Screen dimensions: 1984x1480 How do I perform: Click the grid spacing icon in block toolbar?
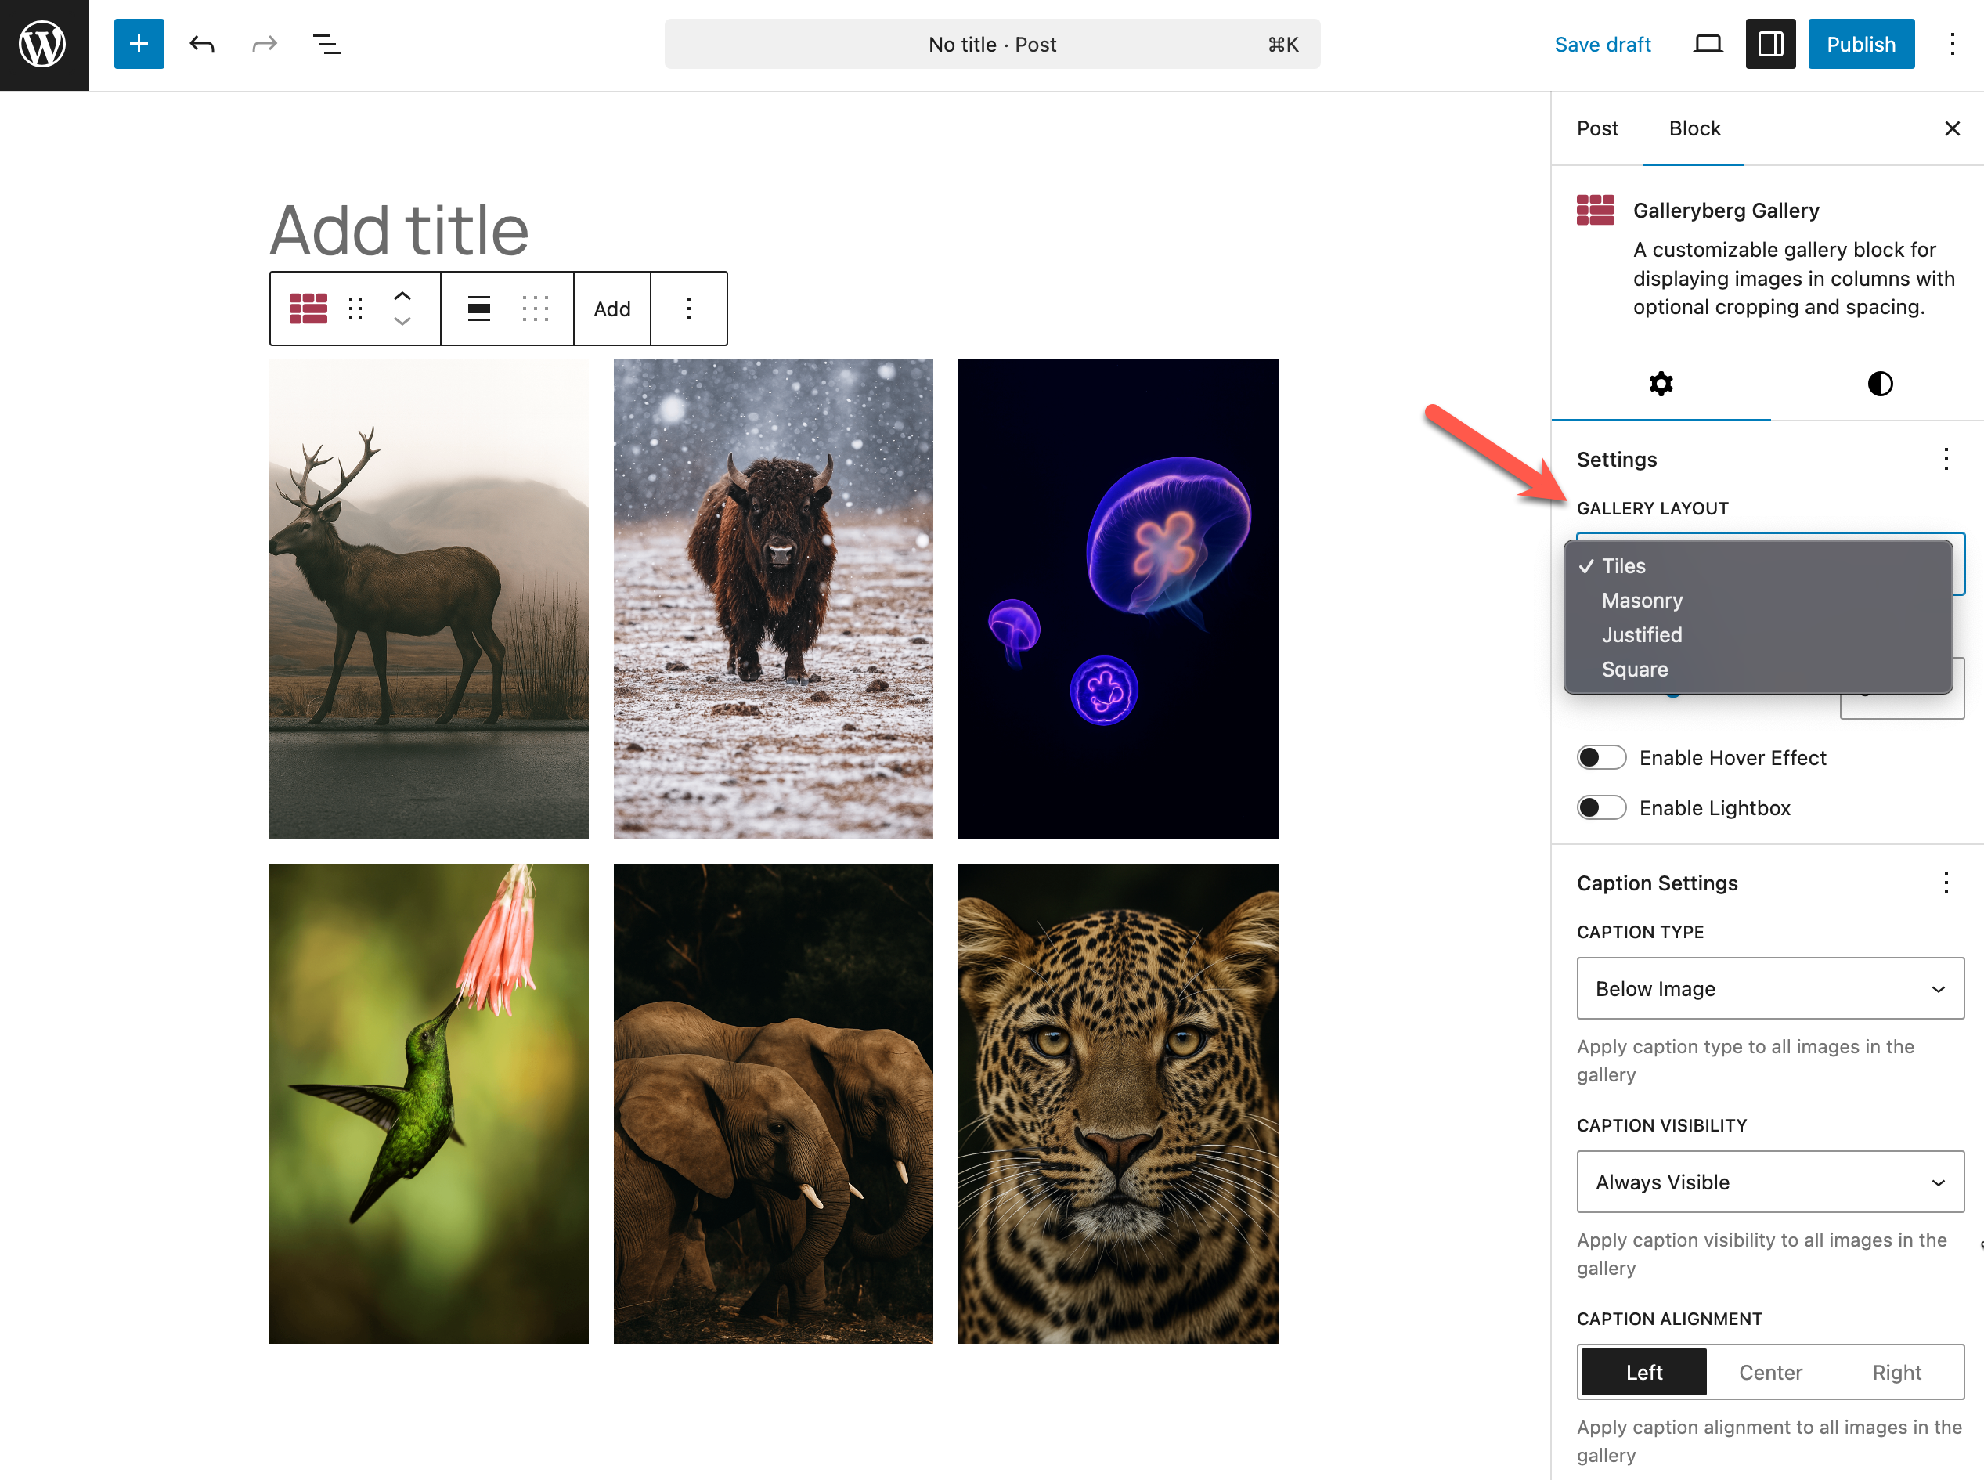[x=536, y=309]
